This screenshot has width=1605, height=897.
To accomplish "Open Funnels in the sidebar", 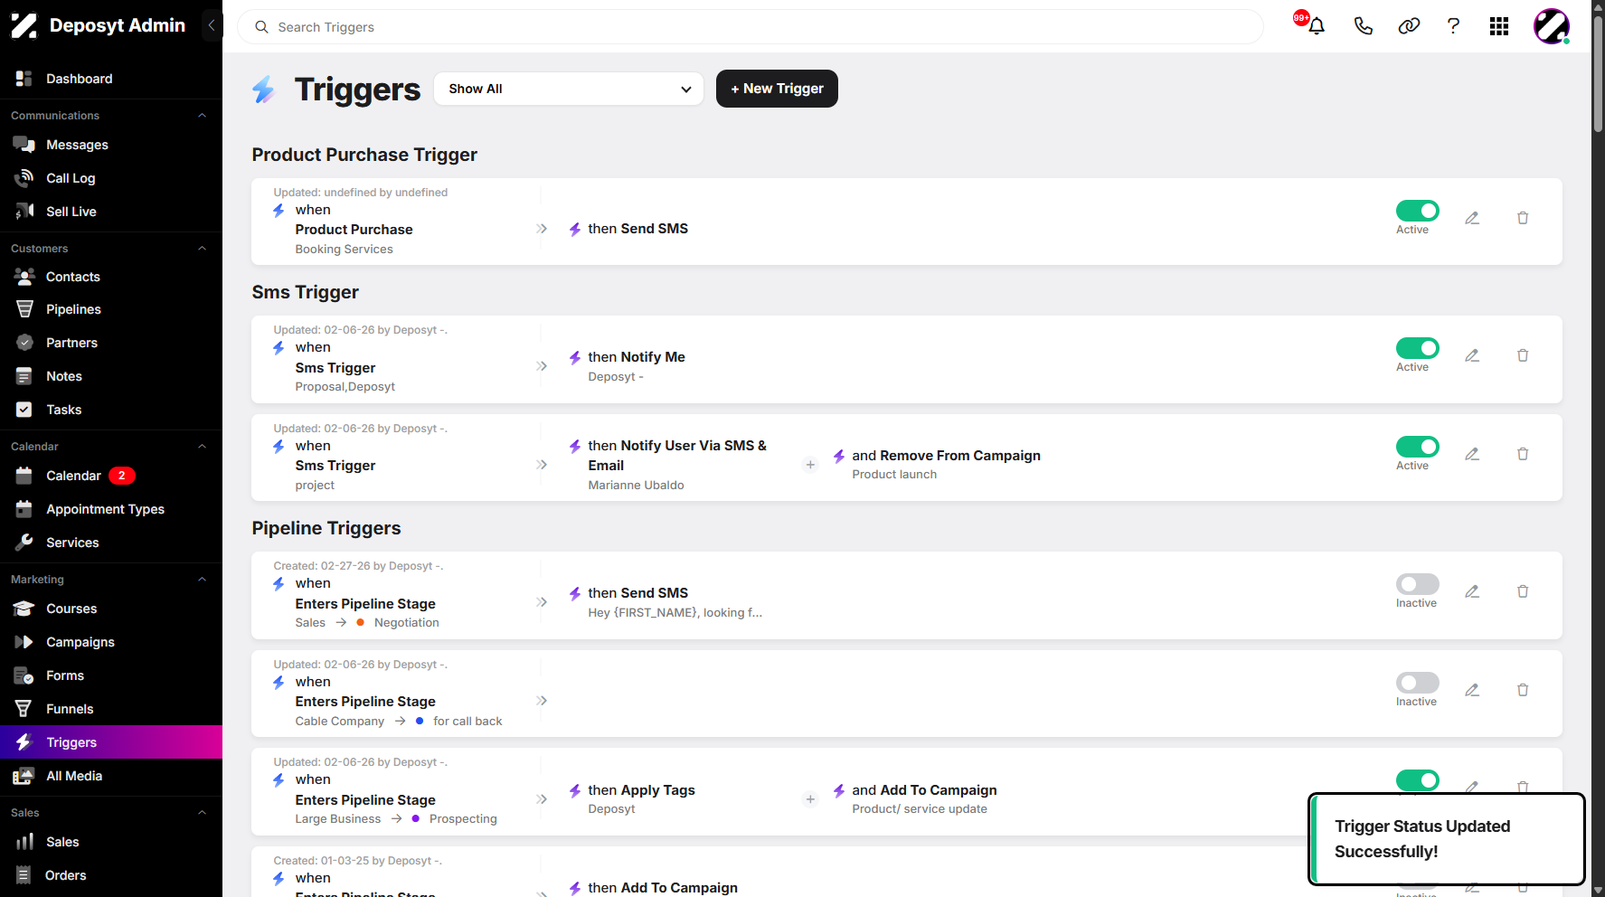I will pyautogui.click(x=111, y=709).
